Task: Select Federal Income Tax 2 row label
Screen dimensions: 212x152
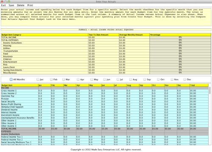Action: tap(12, 140)
